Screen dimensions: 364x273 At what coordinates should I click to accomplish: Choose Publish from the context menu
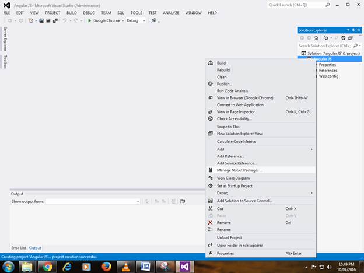click(261, 84)
